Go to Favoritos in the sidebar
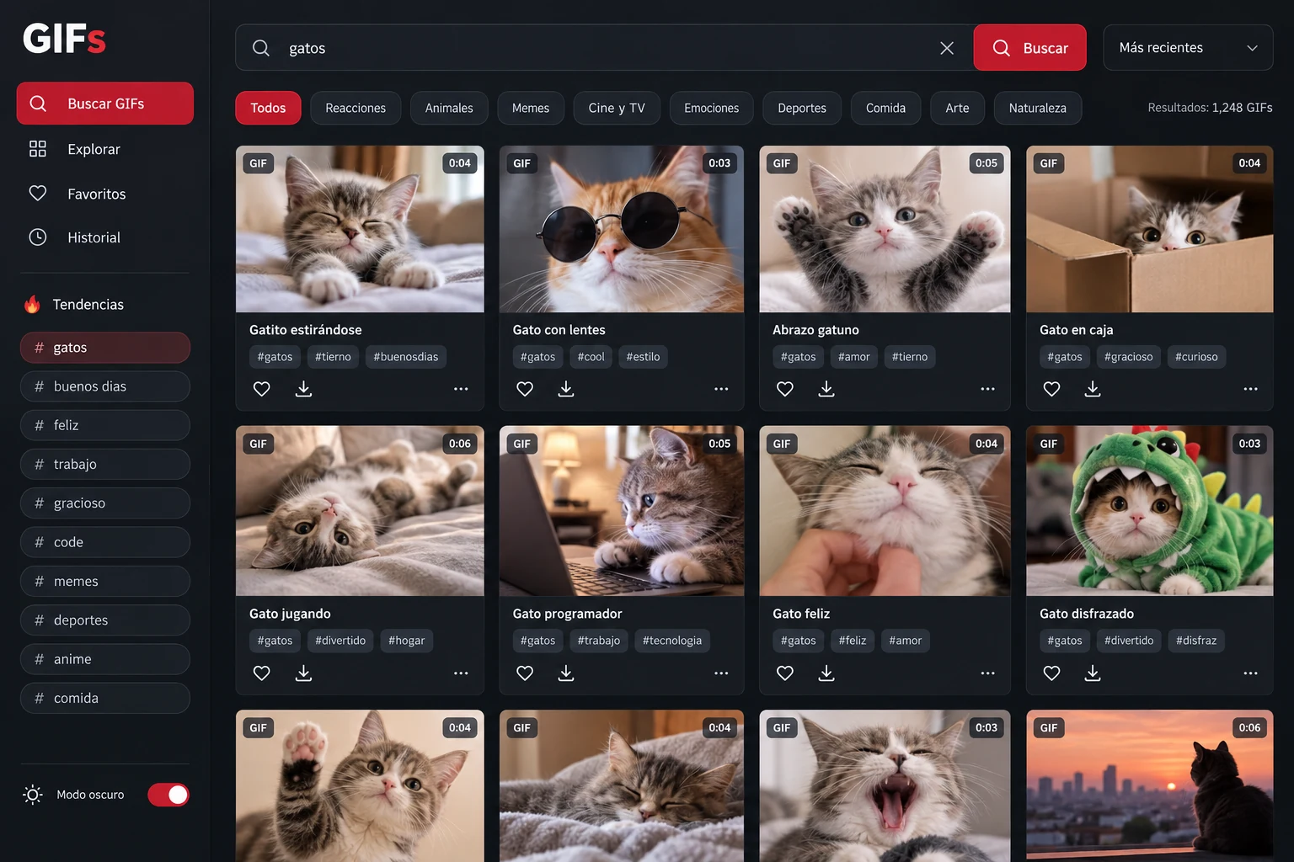The image size is (1294, 862). (x=105, y=194)
